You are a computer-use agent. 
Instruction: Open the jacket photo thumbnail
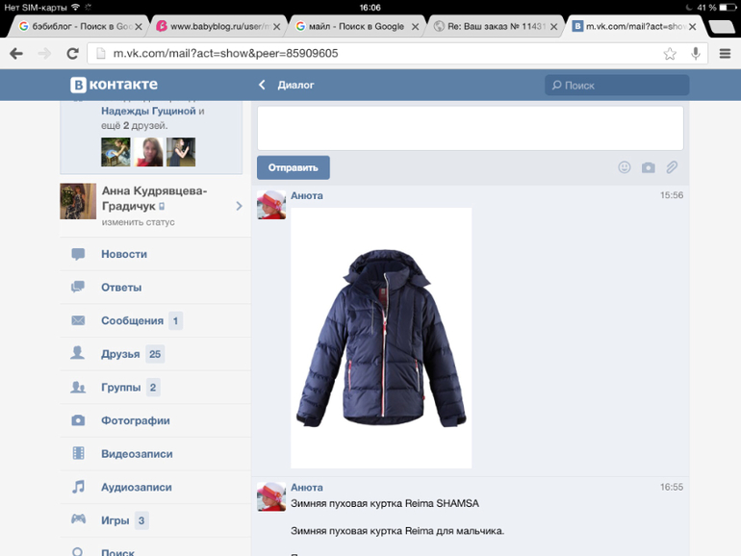[x=381, y=337]
